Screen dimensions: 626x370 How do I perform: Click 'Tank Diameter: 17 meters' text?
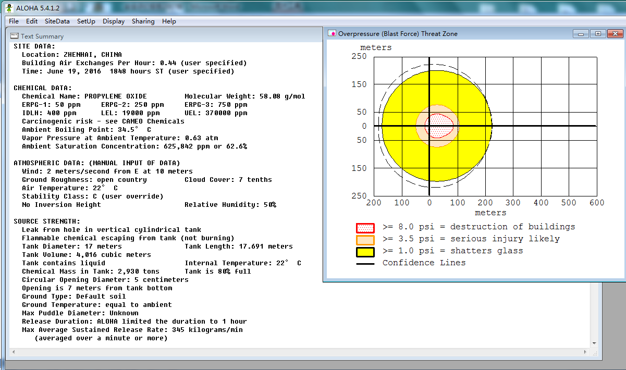coord(72,246)
